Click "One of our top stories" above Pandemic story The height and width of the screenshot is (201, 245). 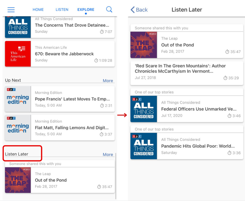(x=154, y=129)
